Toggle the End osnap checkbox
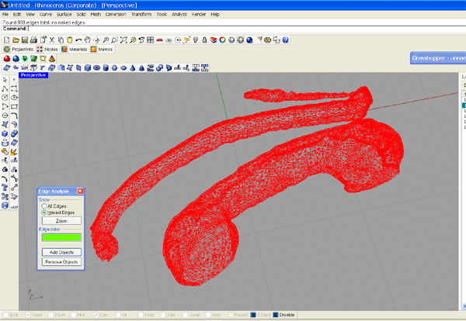 [5, 315]
